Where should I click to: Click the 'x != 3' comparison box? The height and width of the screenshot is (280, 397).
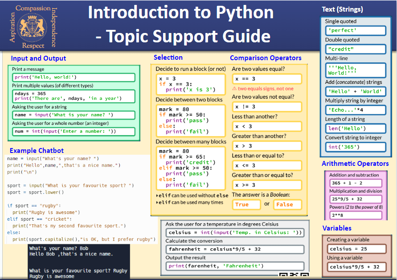[267, 107]
